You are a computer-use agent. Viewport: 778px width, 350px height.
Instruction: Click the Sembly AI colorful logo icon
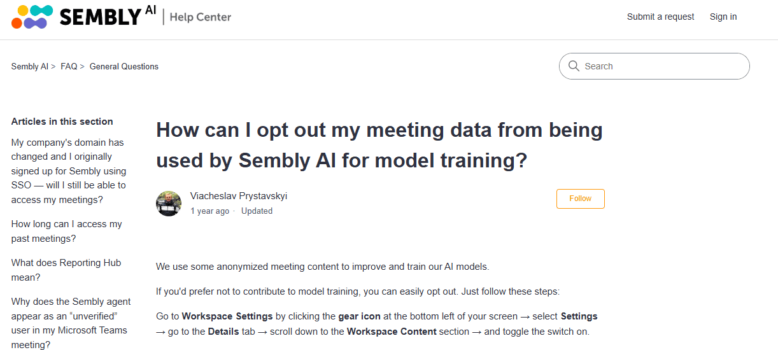pyautogui.click(x=32, y=17)
